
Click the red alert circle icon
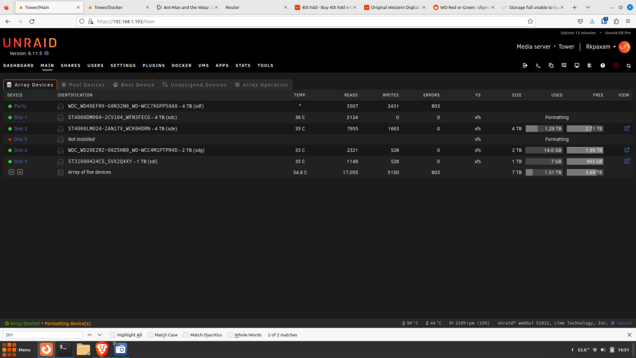[x=616, y=65]
